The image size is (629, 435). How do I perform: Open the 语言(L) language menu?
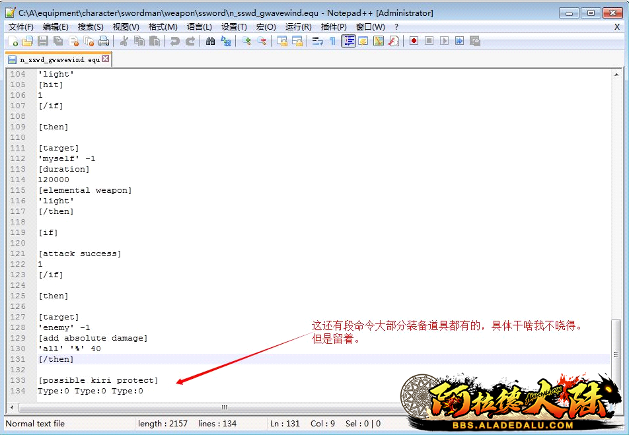coord(199,27)
